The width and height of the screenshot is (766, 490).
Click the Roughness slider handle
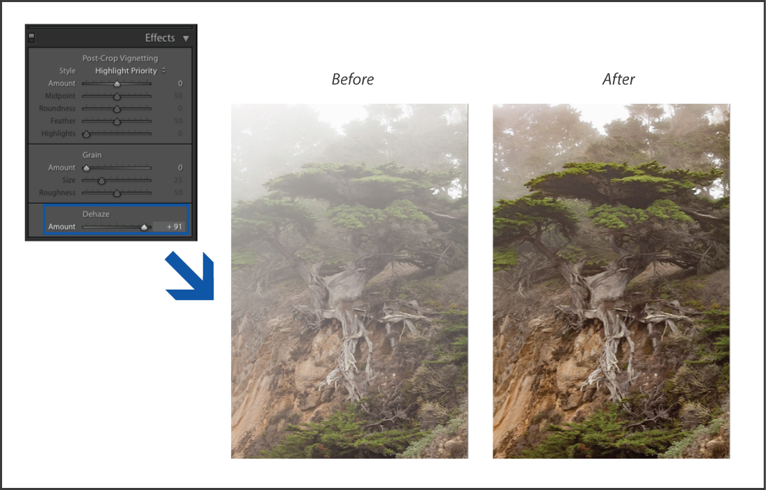click(x=117, y=193)
